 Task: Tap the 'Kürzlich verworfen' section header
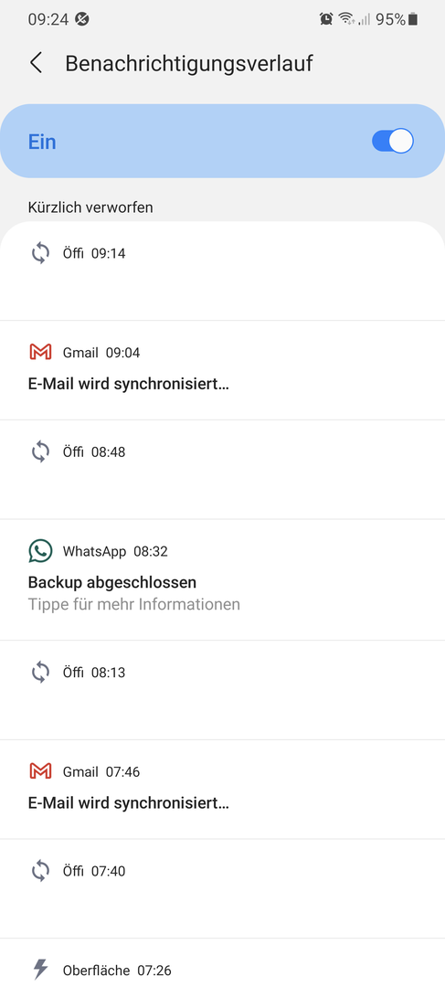(90, 207)
